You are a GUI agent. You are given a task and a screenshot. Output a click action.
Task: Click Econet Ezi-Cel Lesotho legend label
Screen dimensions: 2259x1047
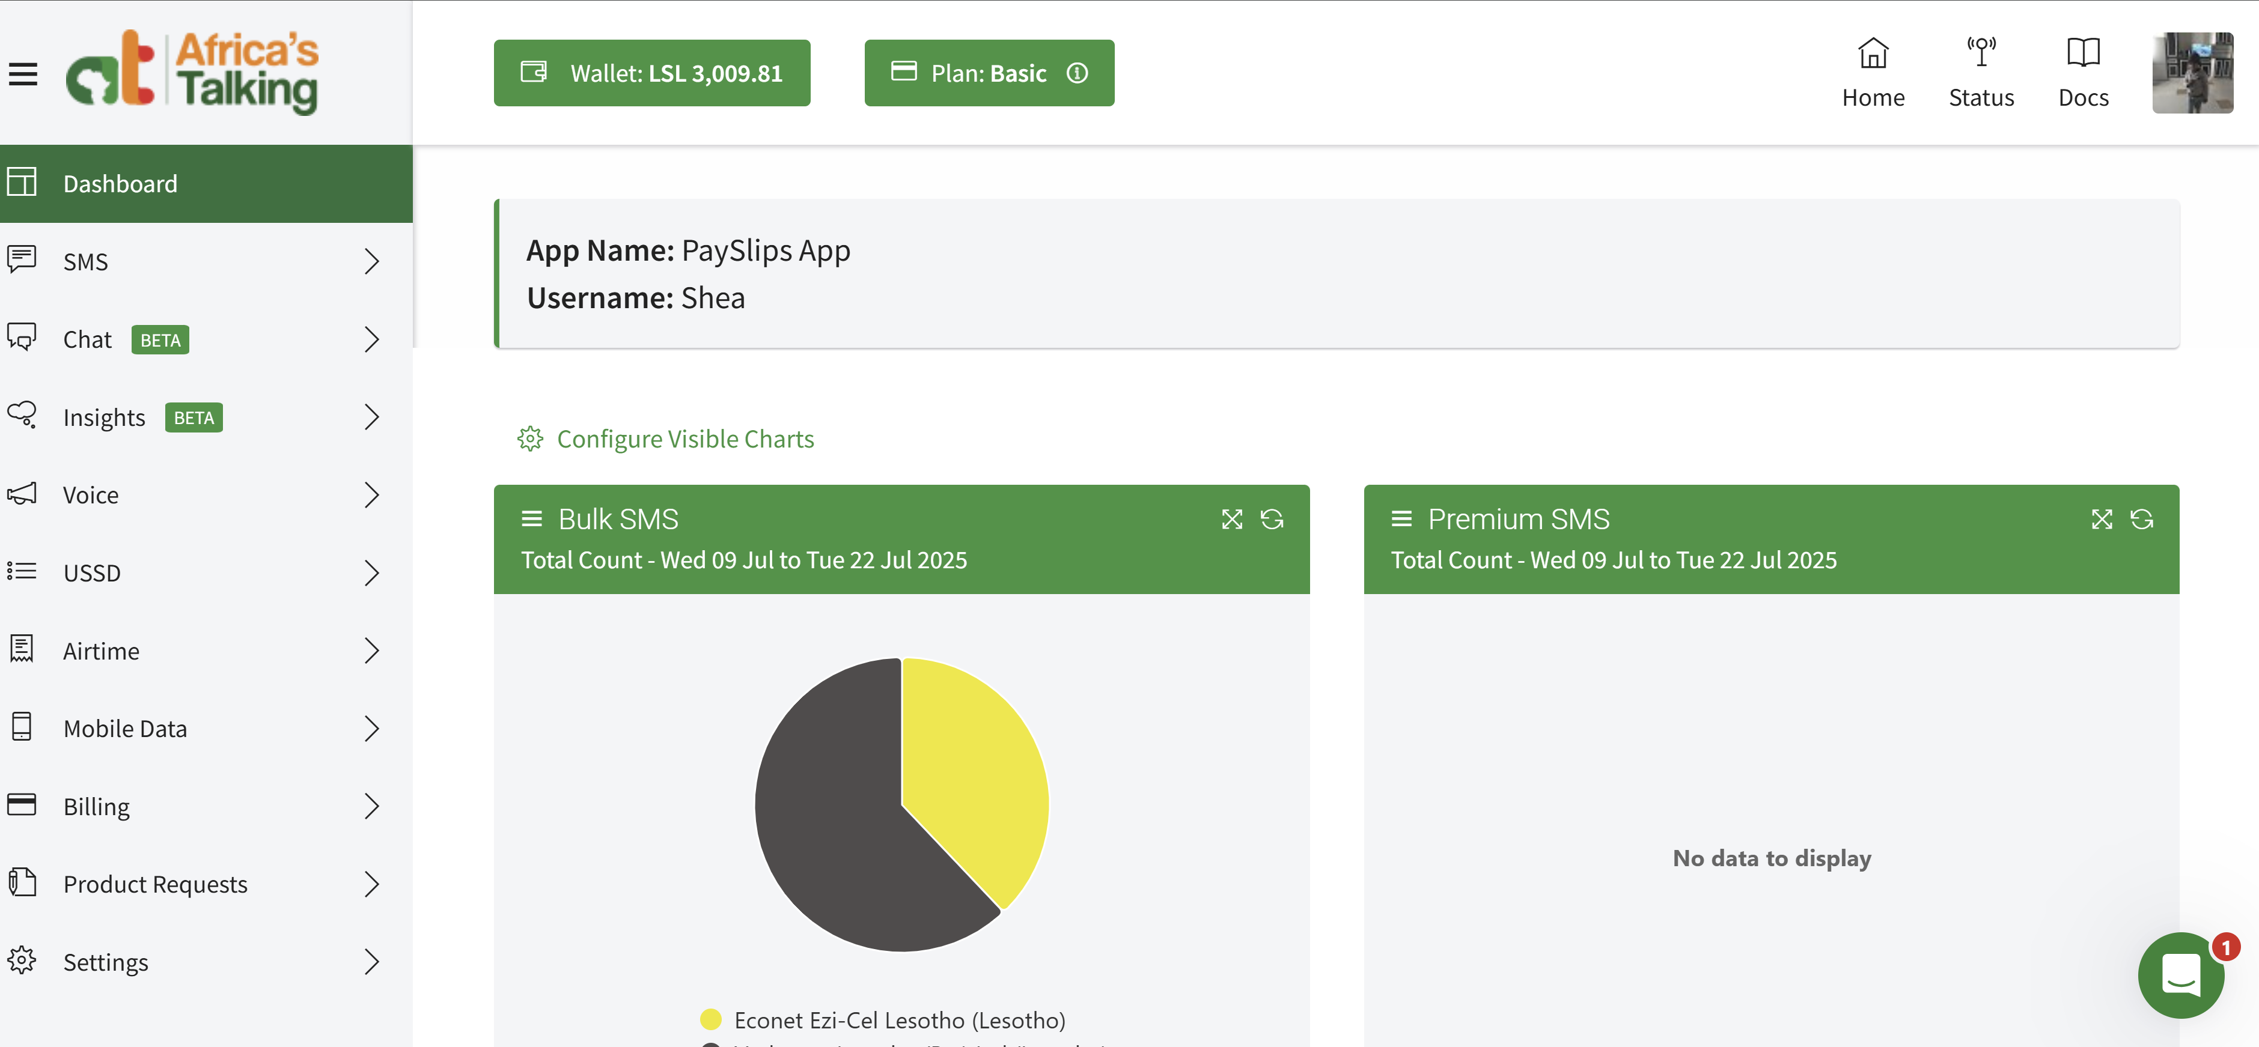tap(900, 1020)
